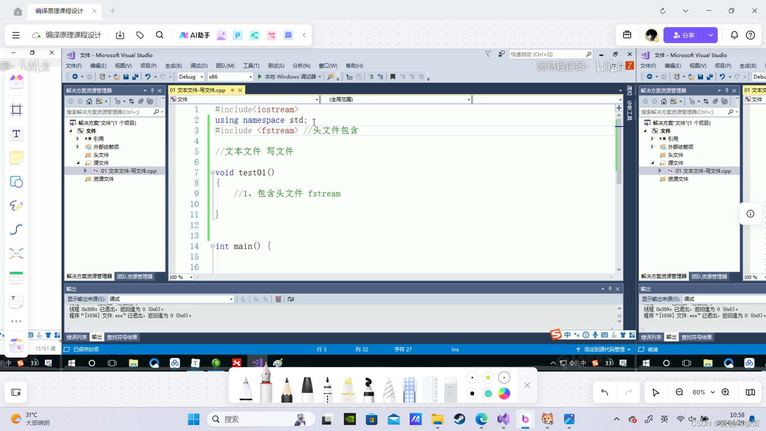Switch to 编译原理课程设计 tab
Screen dimensions: 766x431
pos(59,11)
